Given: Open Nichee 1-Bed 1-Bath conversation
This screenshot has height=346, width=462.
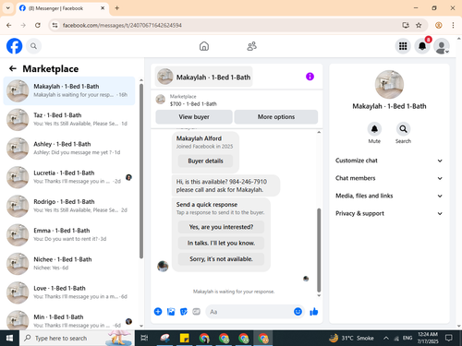Looking at the screenshot, I should click(x=69, y=264).
